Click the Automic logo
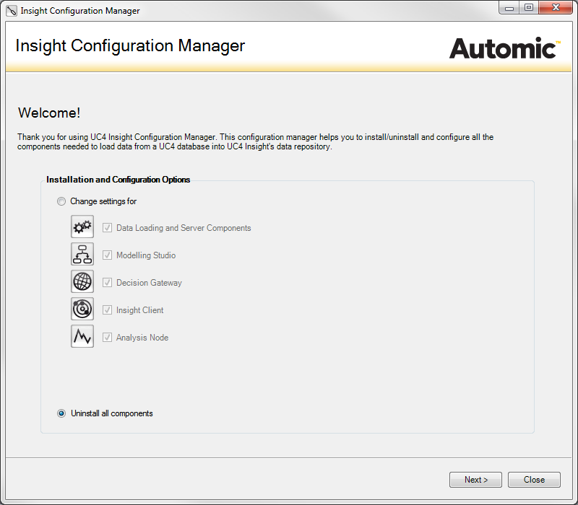Screen dimensions: 578x505 (504, 48)
